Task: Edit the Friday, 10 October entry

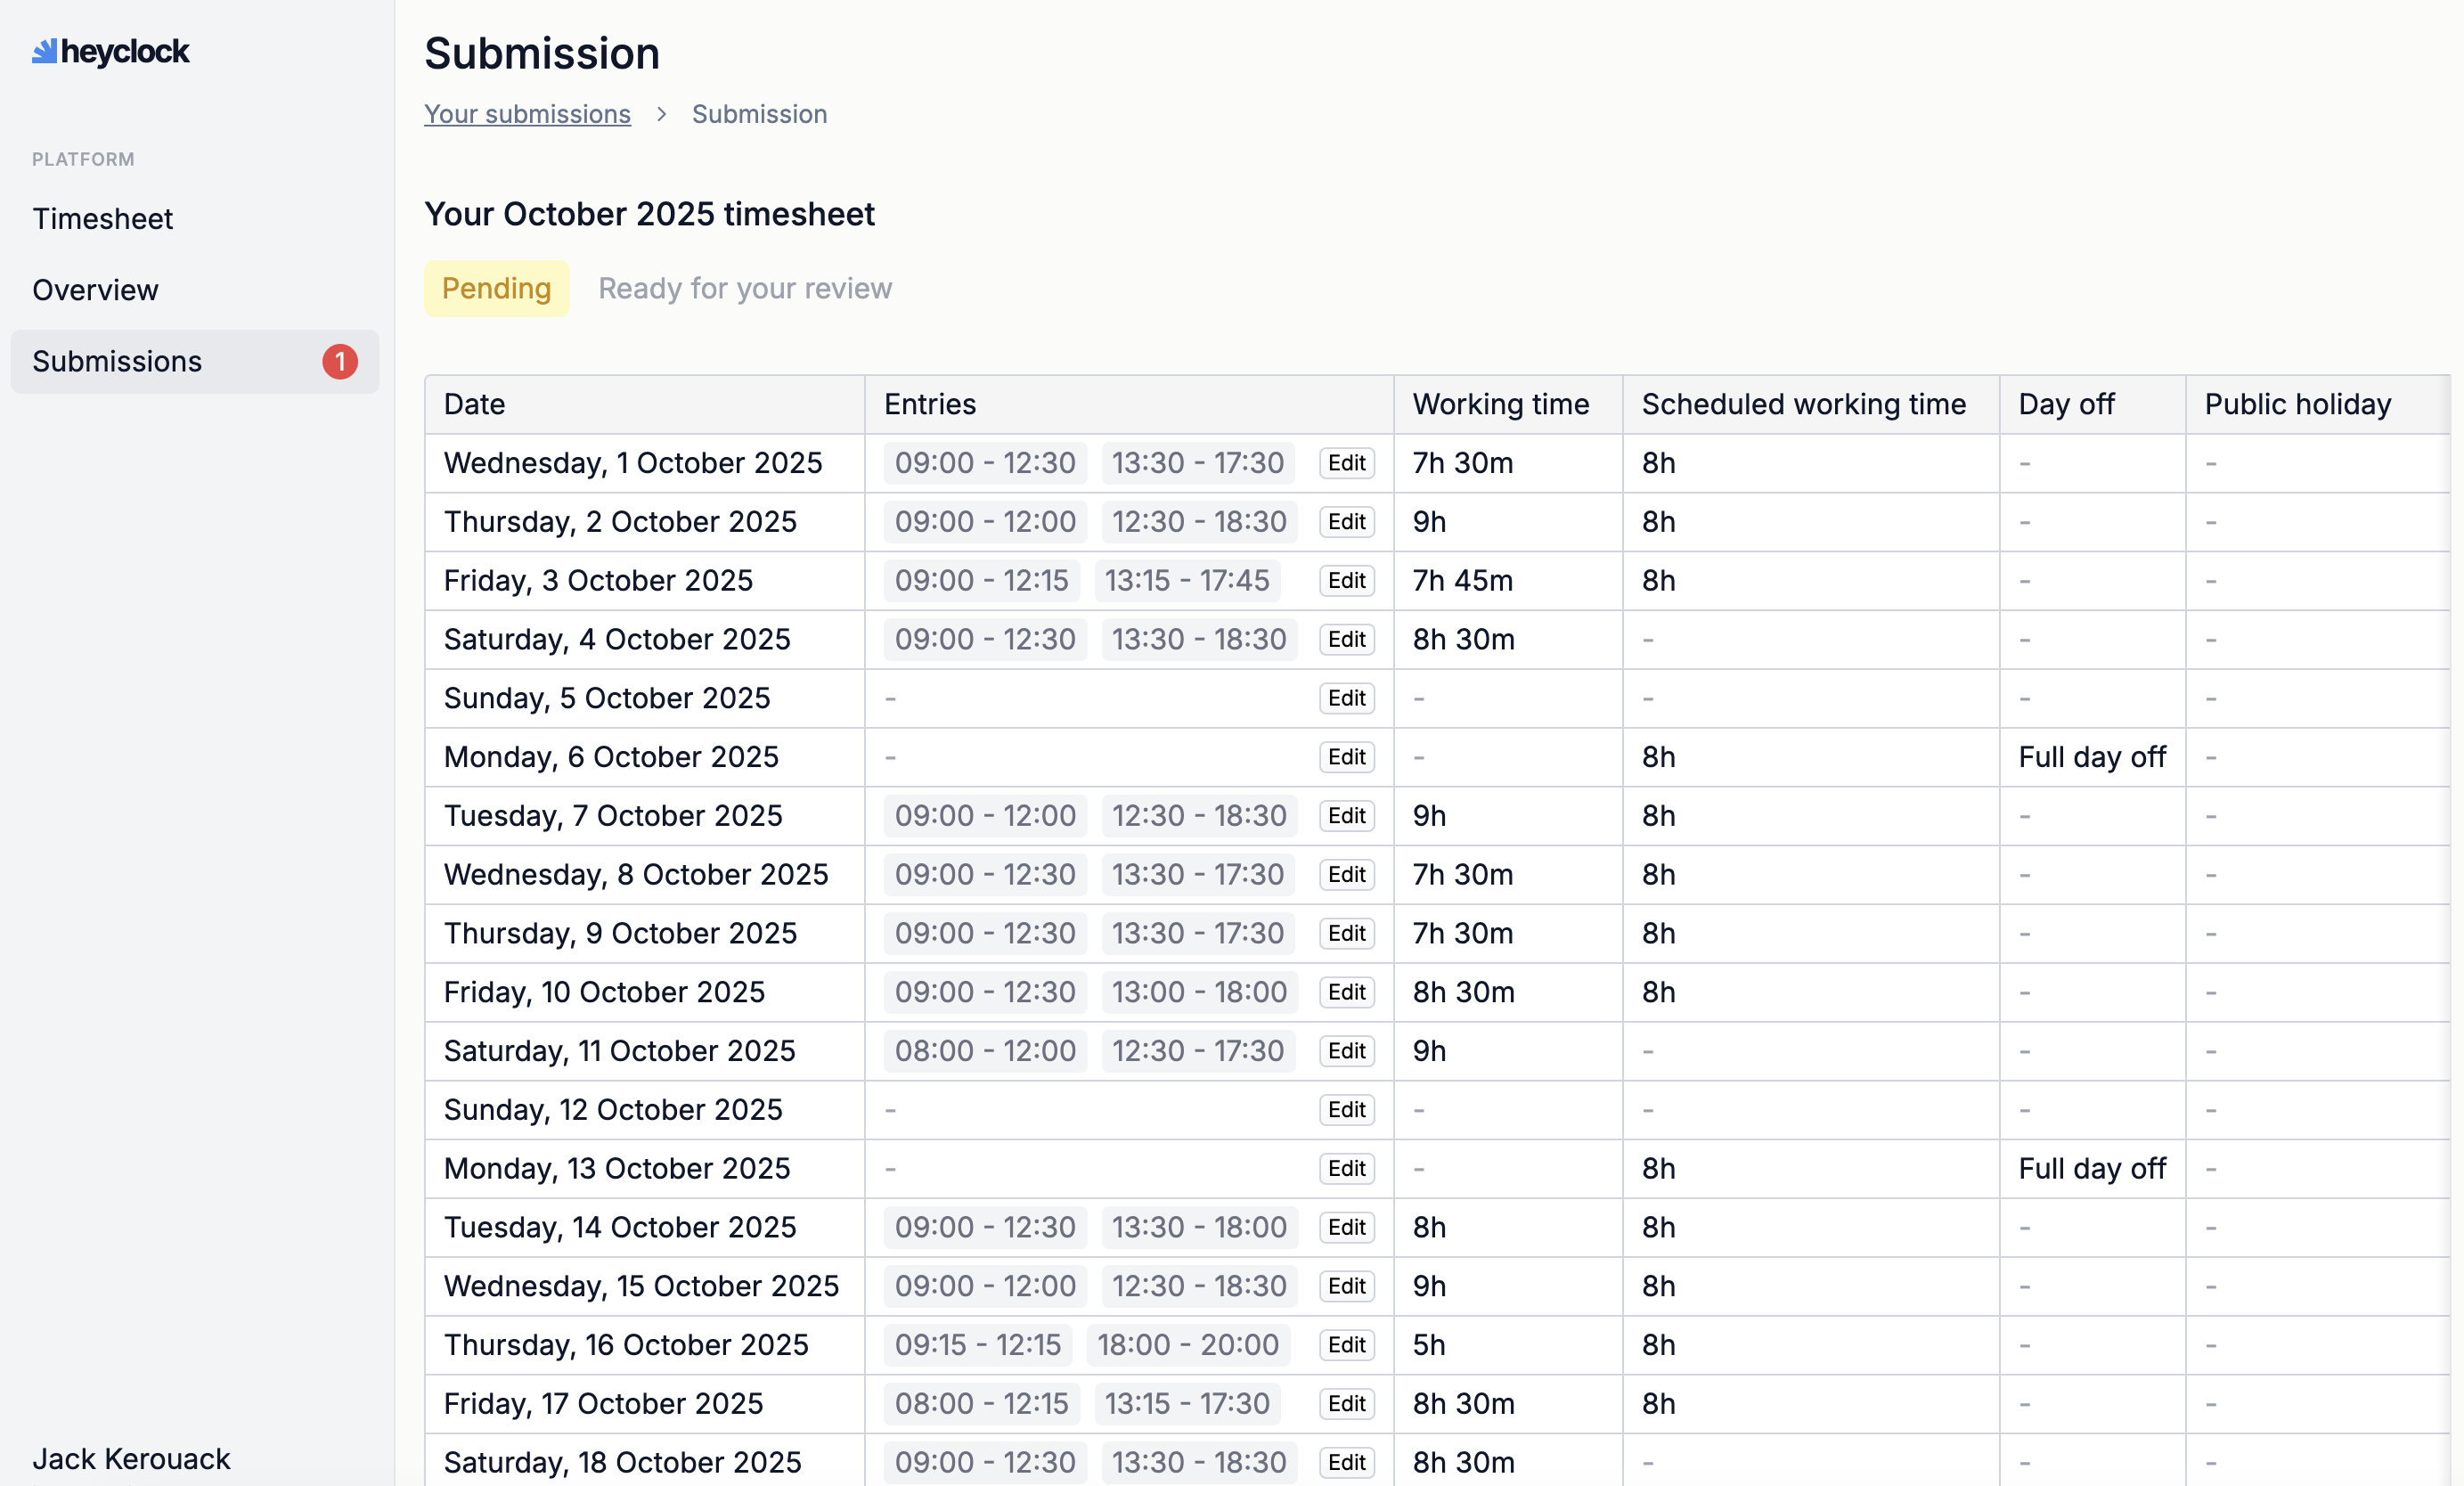Action: (x=1346, y=992)
